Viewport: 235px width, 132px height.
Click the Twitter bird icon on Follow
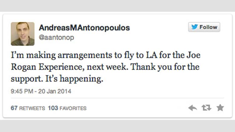pos(194,27)
